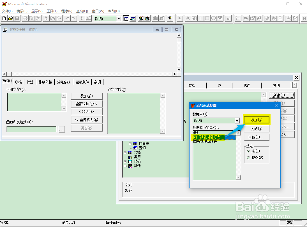The image size is (307, 227).
Task: Select the 表(B) radio button
Action: coord(248,151)
